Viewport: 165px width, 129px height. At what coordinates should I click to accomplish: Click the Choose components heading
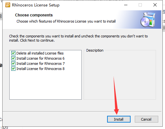point(34,15)
